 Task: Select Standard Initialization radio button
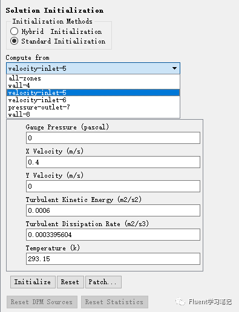(x=14, y=41)
